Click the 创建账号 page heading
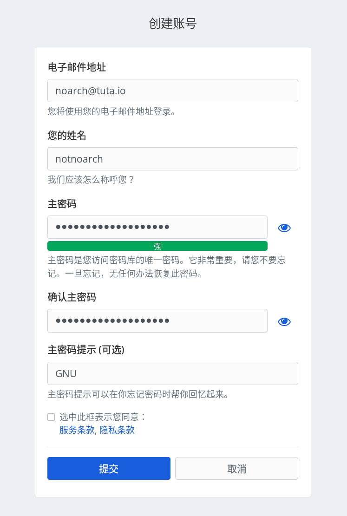The image size is (347, 516). [x=173, y=24]
